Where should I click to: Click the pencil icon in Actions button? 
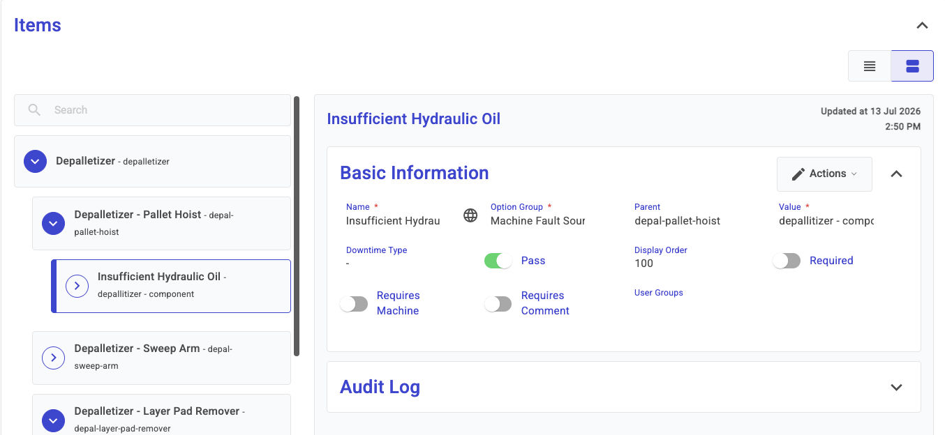click(798, 174)
